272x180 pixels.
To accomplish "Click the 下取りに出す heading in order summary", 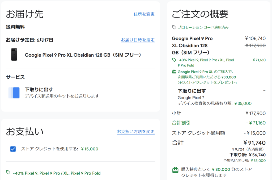I will click(192, 91).
